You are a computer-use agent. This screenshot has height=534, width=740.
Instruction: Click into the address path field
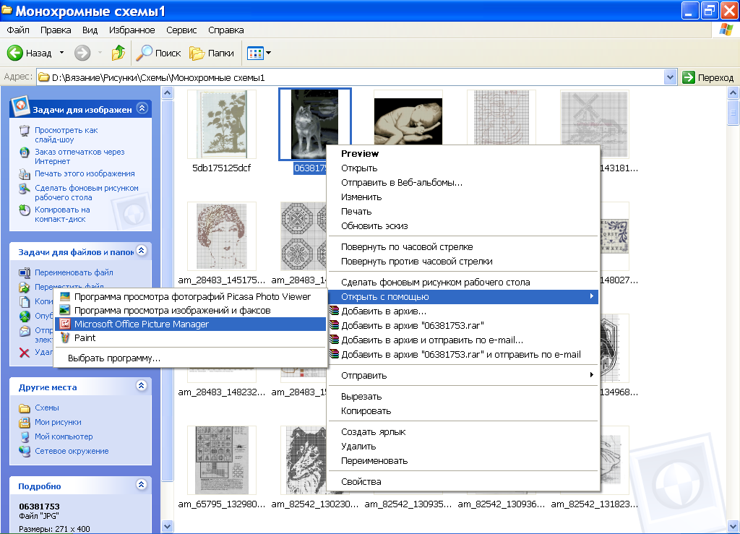click(350, 77)
